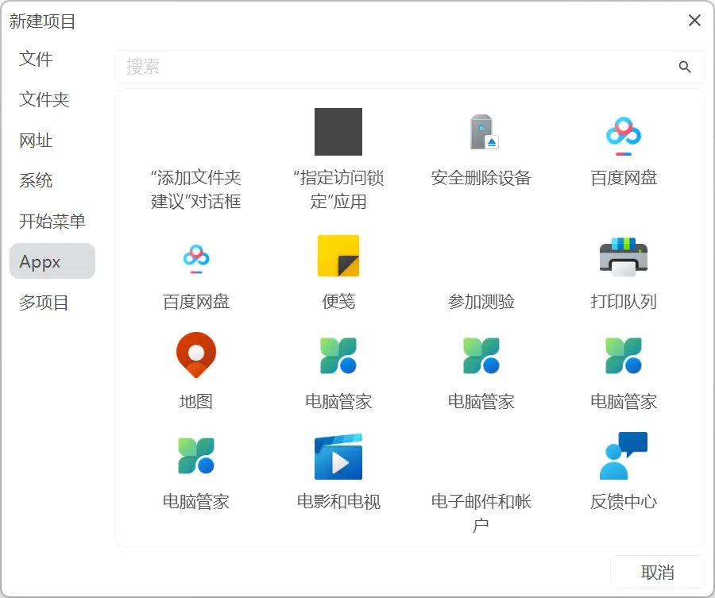Screen dimensions: 715x598
Task: Click into the 搜索 search field
Action: (x=409, y=67)
